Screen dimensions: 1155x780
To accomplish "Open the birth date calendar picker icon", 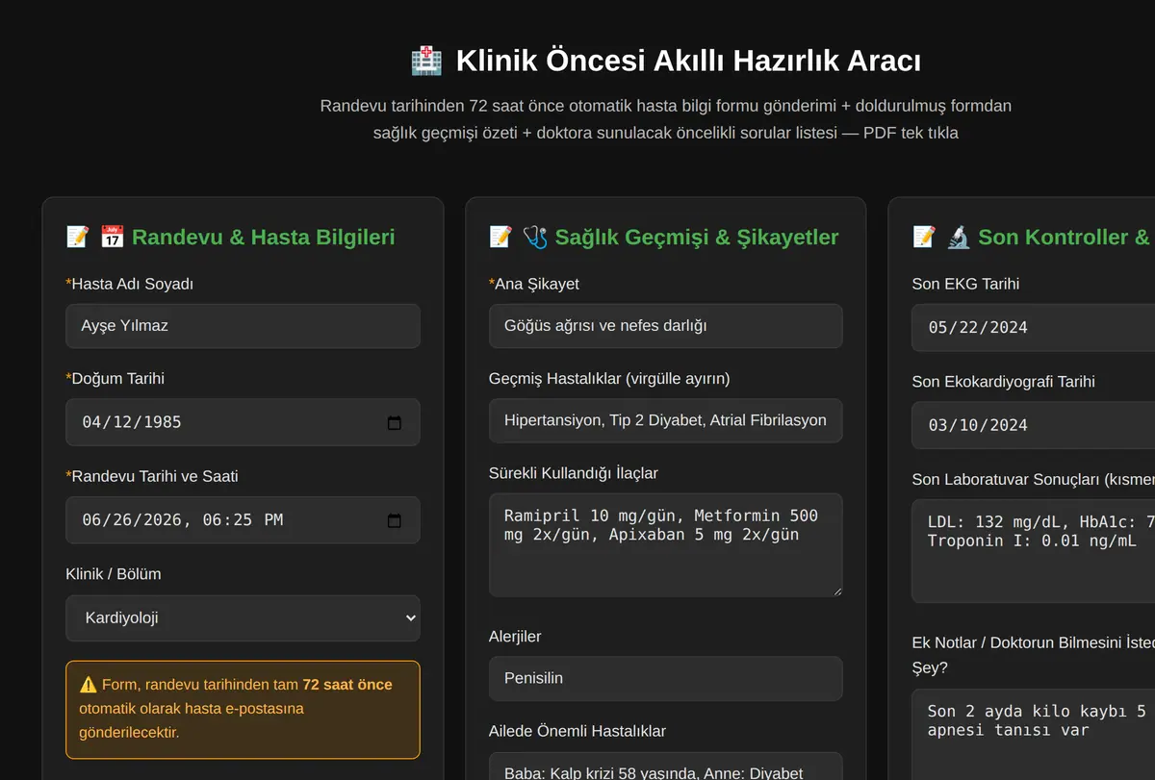I will (x=394, y=422).
